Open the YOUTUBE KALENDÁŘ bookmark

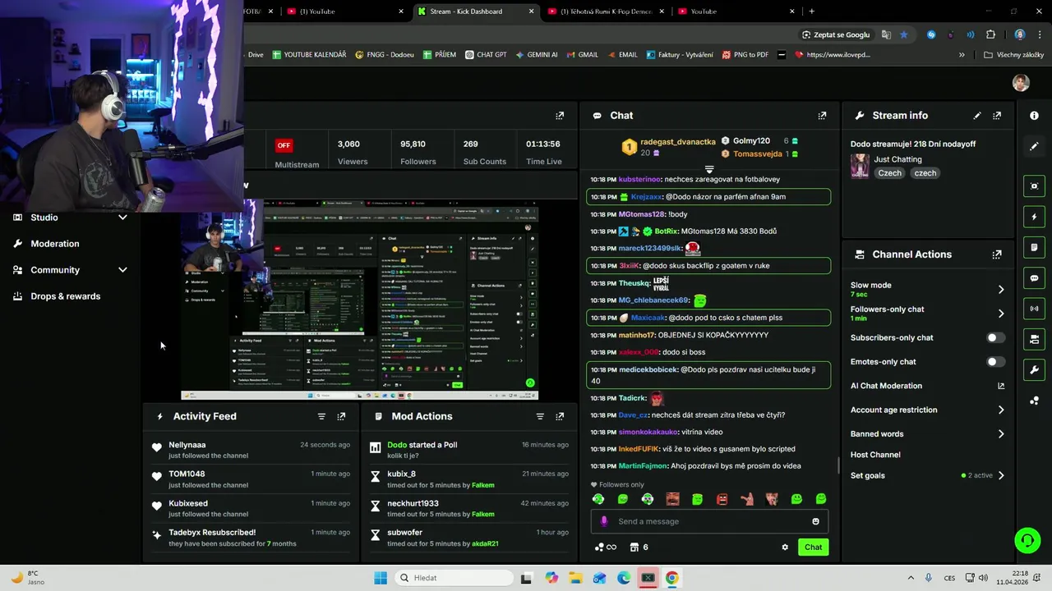tap(309, 55)
